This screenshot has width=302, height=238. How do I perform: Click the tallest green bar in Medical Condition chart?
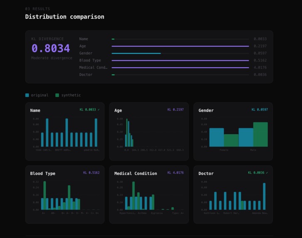pos(134,196)
